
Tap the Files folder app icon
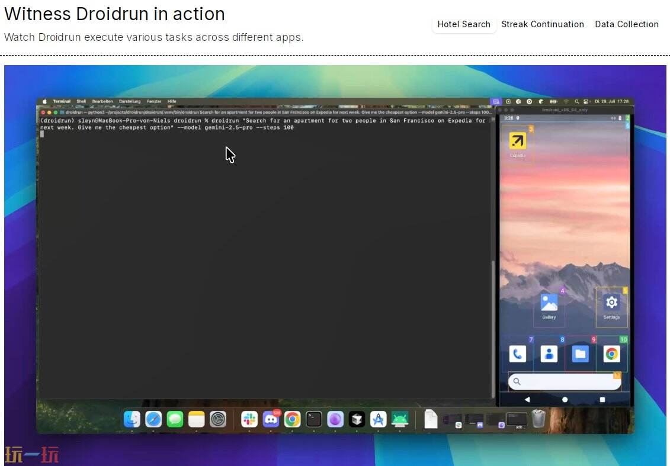(580, 354)
